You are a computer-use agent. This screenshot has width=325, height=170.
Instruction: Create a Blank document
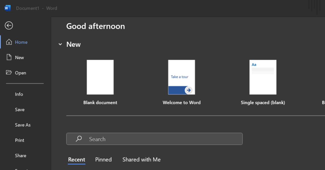coord(100,77)
